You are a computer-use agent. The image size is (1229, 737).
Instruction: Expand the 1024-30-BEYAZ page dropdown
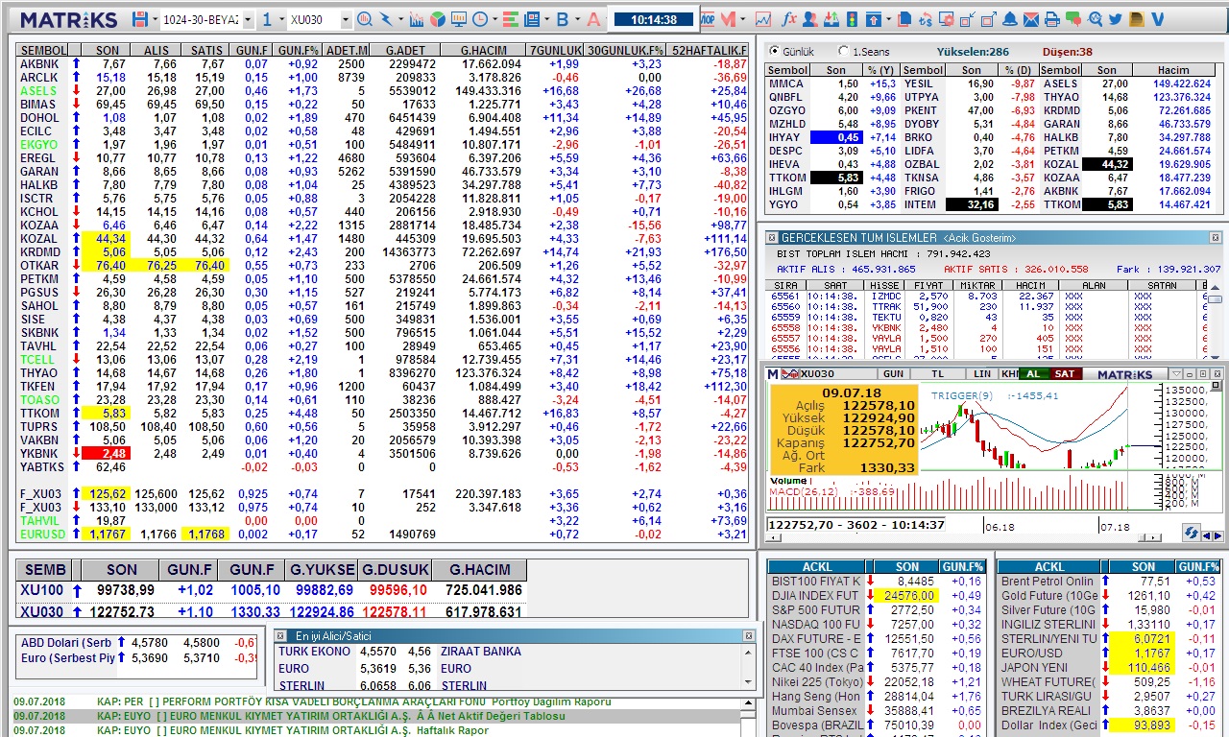coord(248,20)
